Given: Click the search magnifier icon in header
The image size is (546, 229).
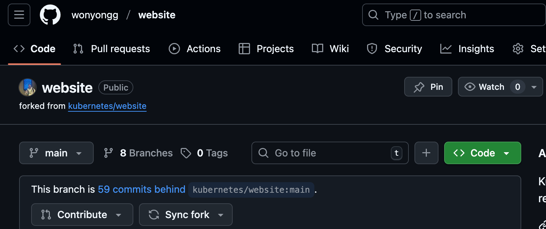Looking at the screenshot, I should click(x=373, y=15).
